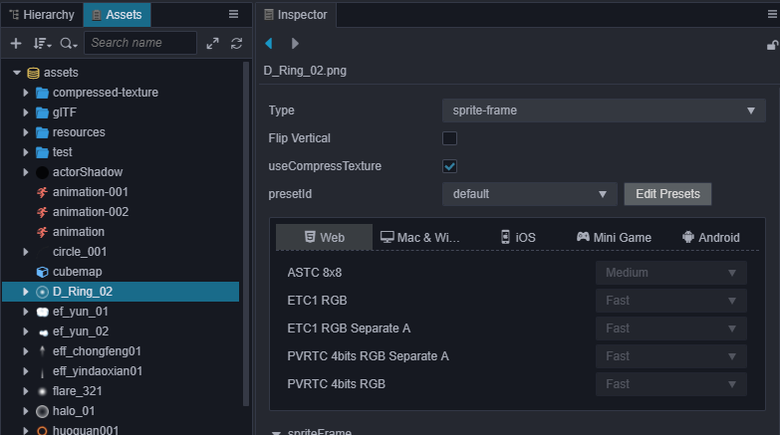Select the Android platform tab
Image resolution: width=780 pixels, height=435 pixels.
[711, 237]
